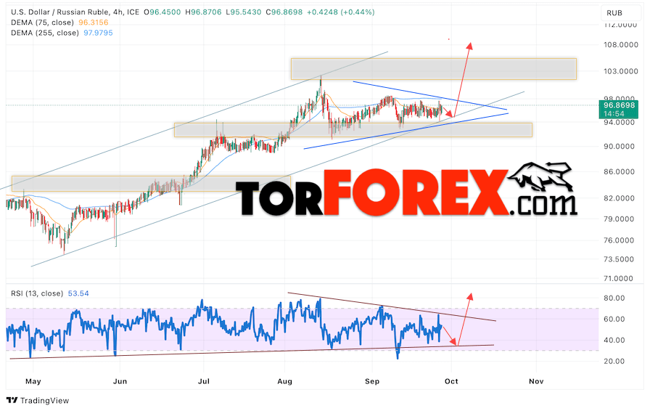The image size is (650, 411).
Task: Click the May label on time axis
Action: (33, 381)
